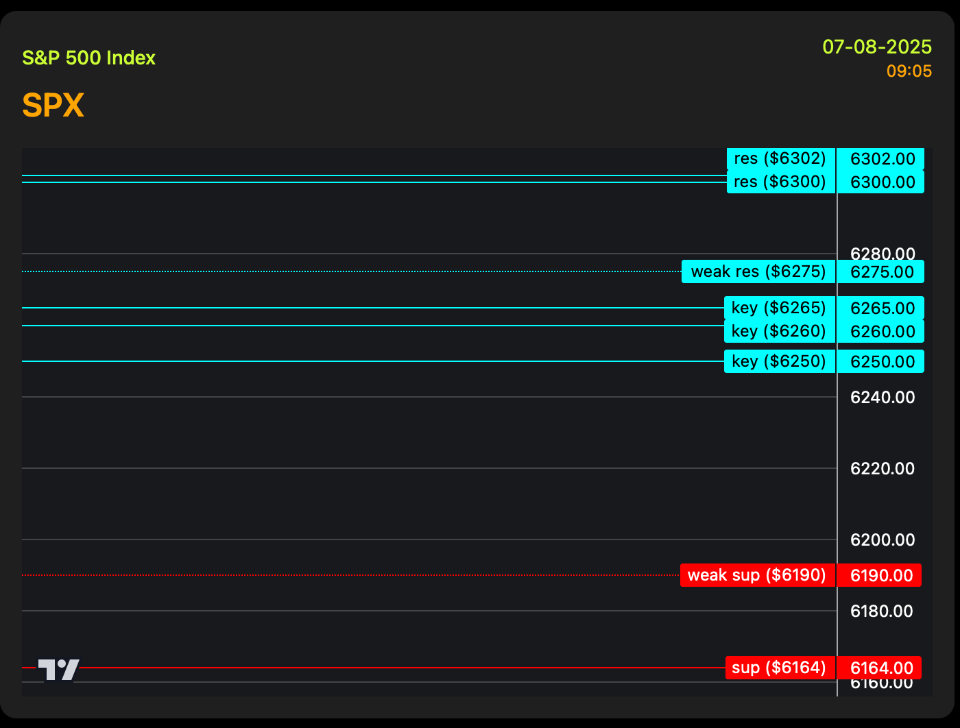
Task: Click the 6260.00 price axis tag
Action: 881,331
